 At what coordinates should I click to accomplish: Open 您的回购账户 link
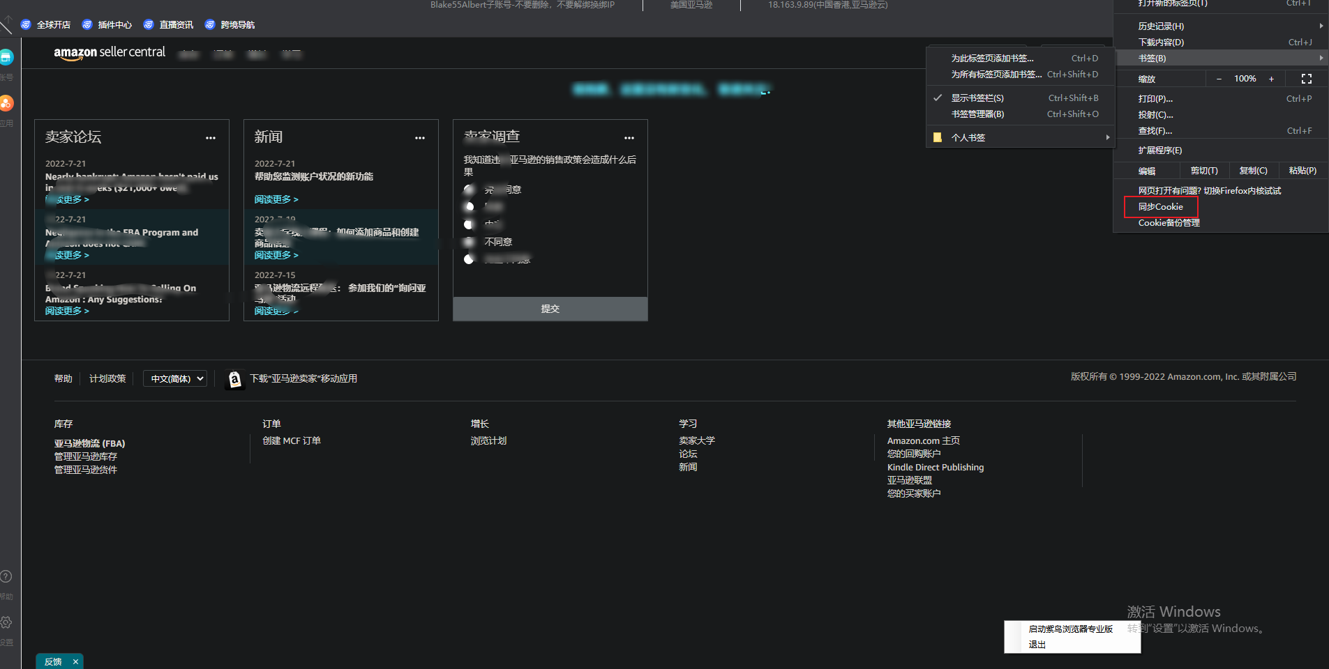[914, 454]
